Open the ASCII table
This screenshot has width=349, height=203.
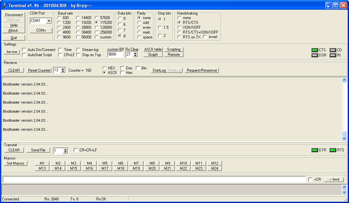[153, 49]
